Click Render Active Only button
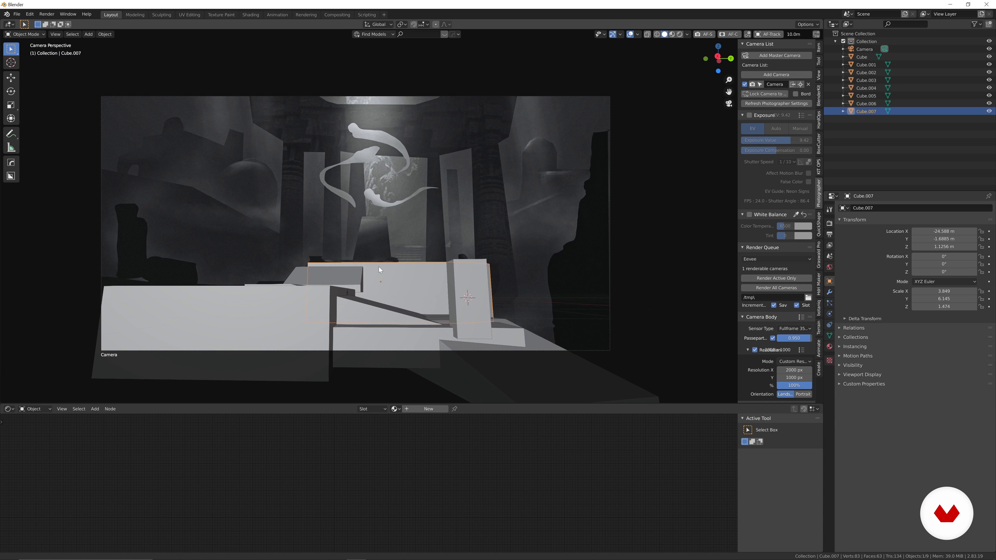Viewport: 996px width, 560px height. (776, 278)
